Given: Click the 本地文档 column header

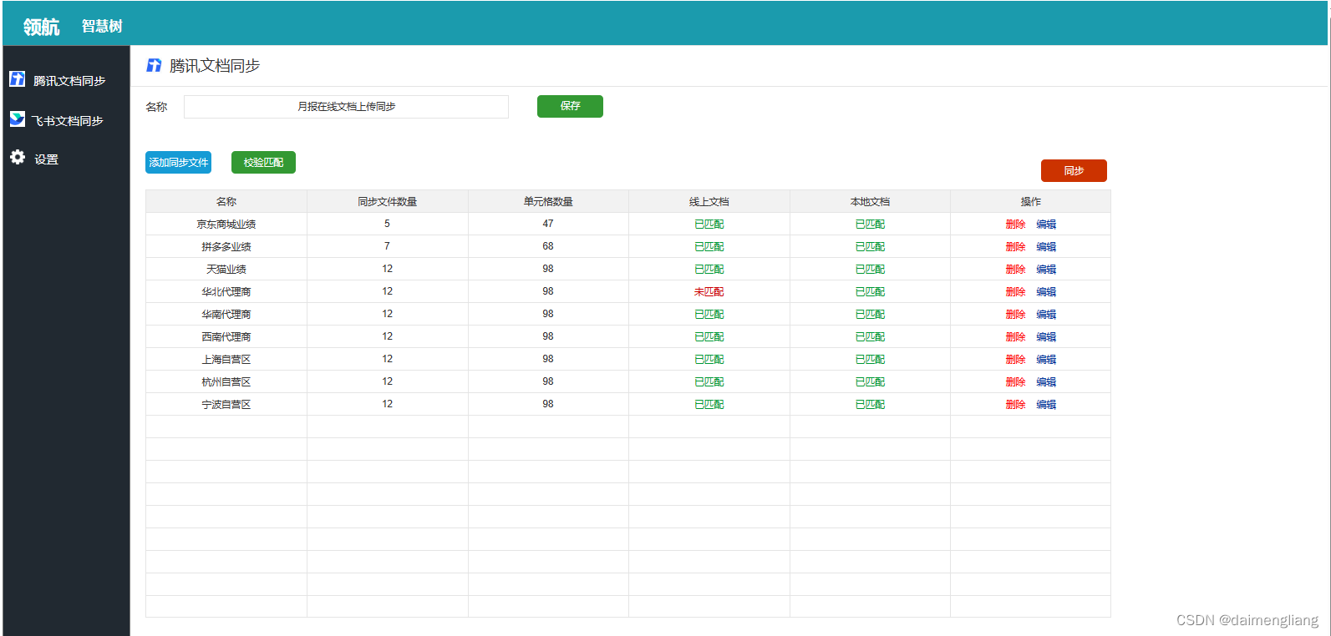Looking at the screenshot, I should (x=870, y=202).
